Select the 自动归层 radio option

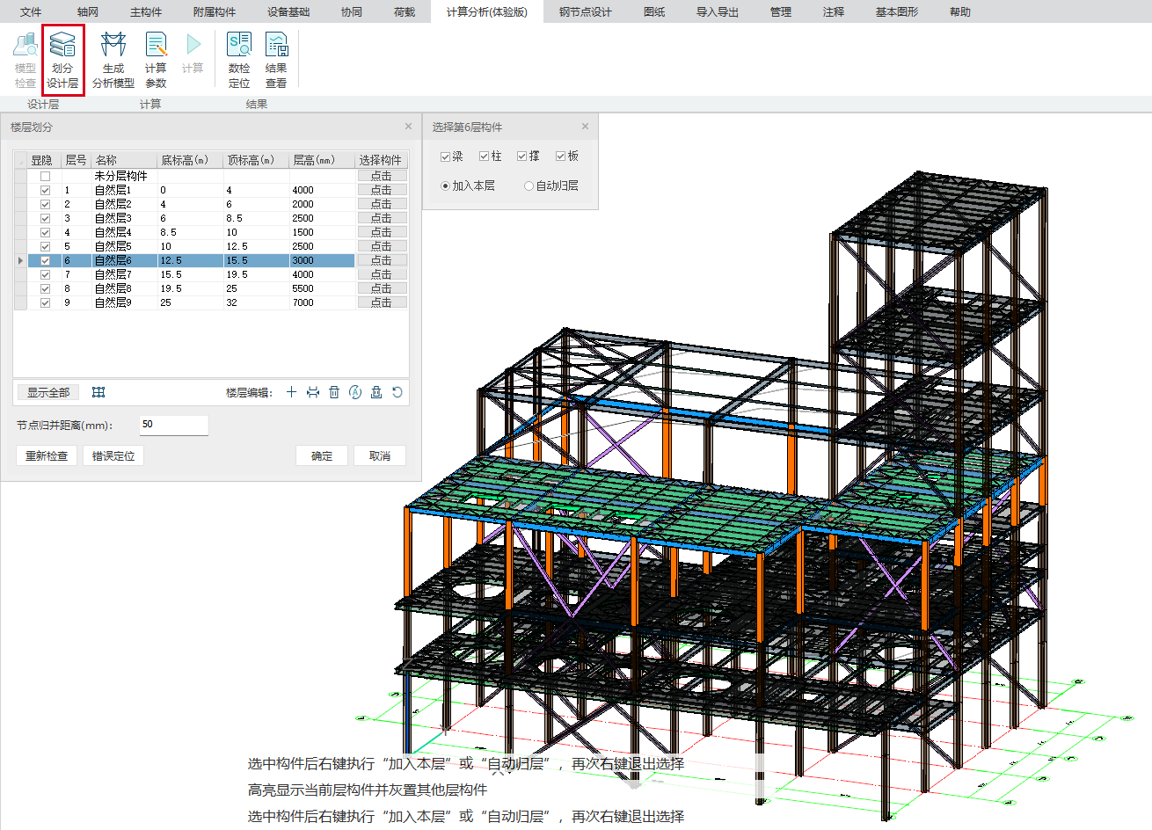(x=529, y=186)
